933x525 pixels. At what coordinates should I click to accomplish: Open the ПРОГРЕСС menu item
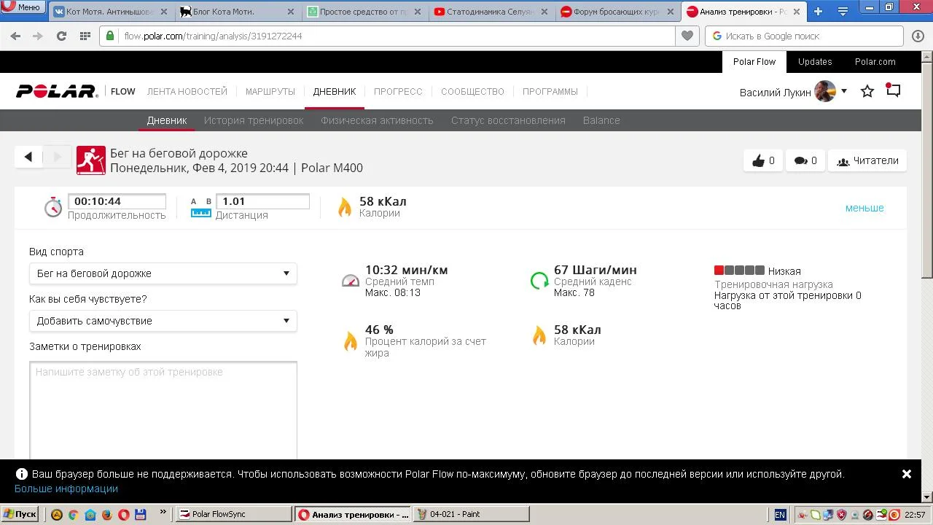398,92
